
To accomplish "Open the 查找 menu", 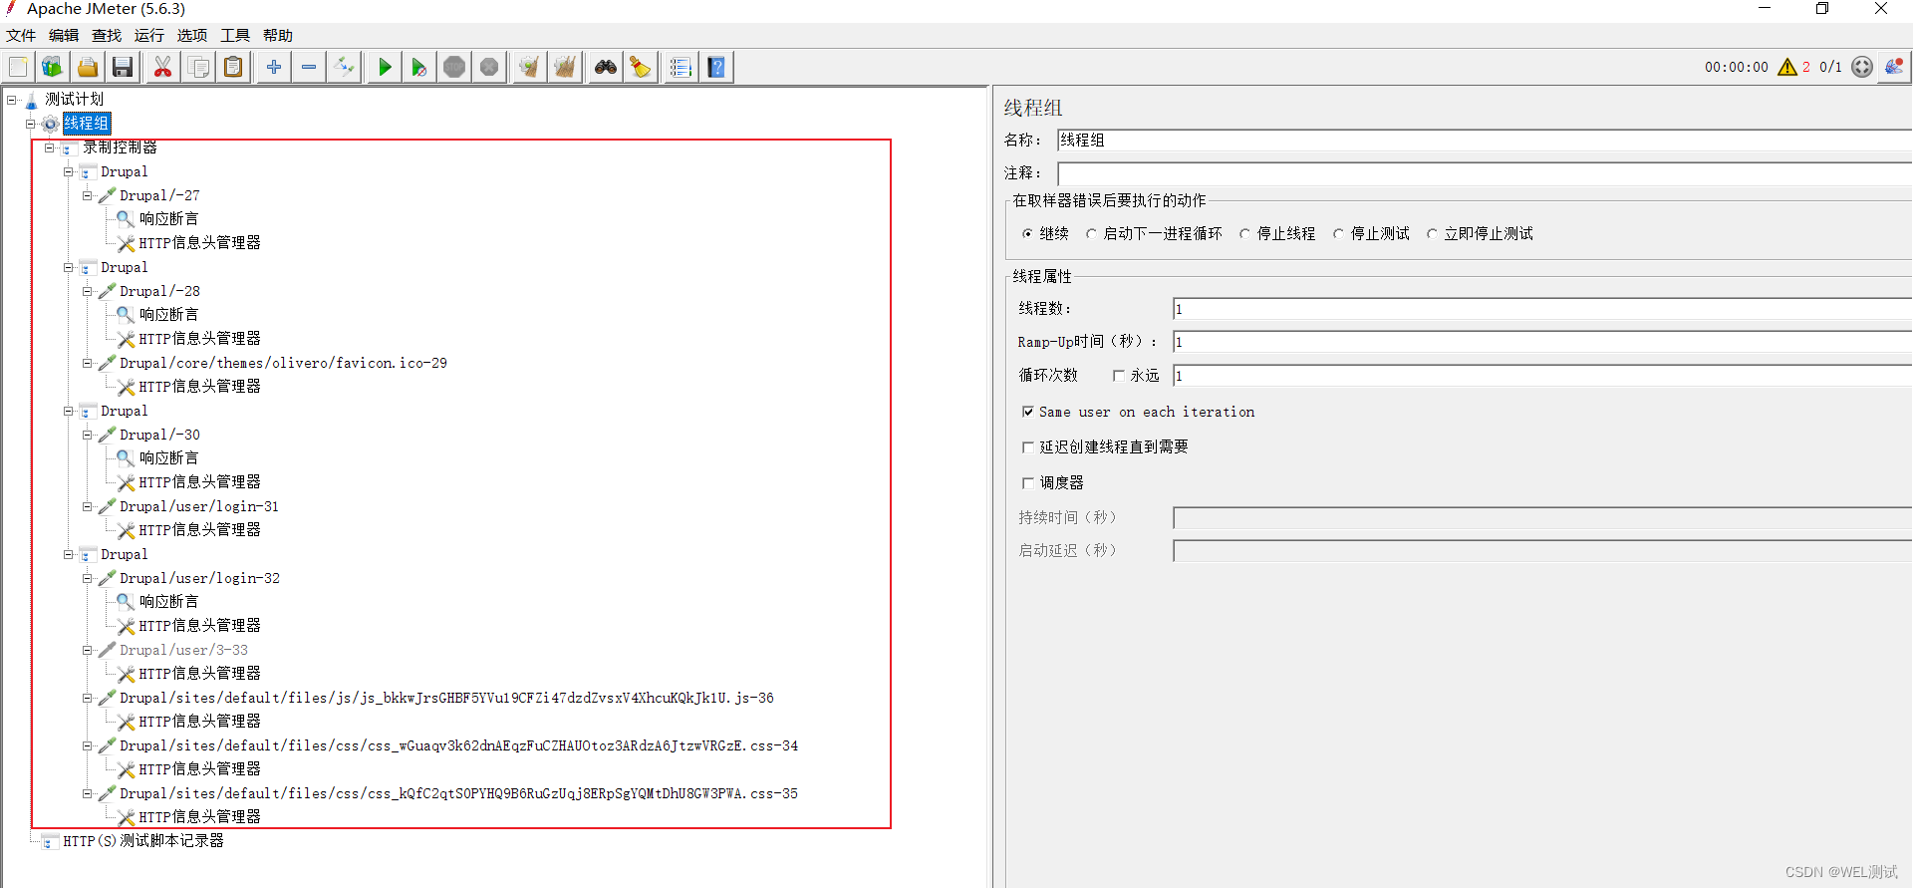I will coord(107,35).
